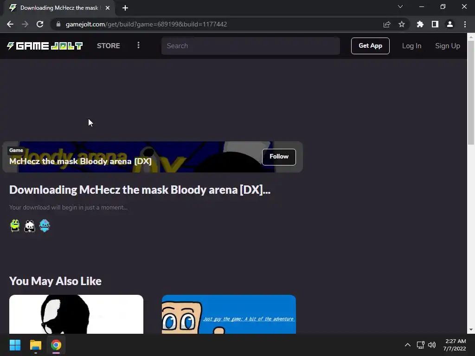Click the scrollbar down arrow

coord(471,330)
